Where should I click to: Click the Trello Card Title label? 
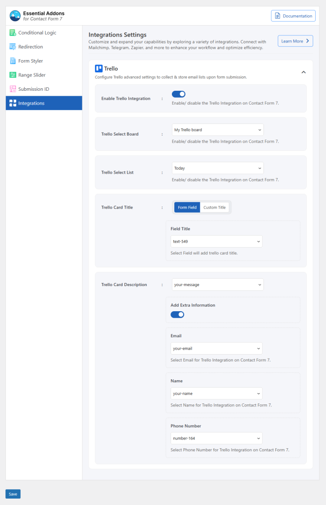click(117, 208)
